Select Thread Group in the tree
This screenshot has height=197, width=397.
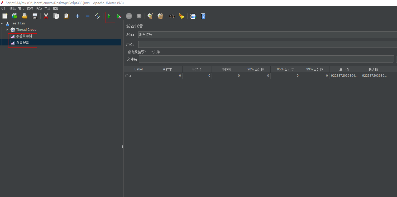point(26,30)
